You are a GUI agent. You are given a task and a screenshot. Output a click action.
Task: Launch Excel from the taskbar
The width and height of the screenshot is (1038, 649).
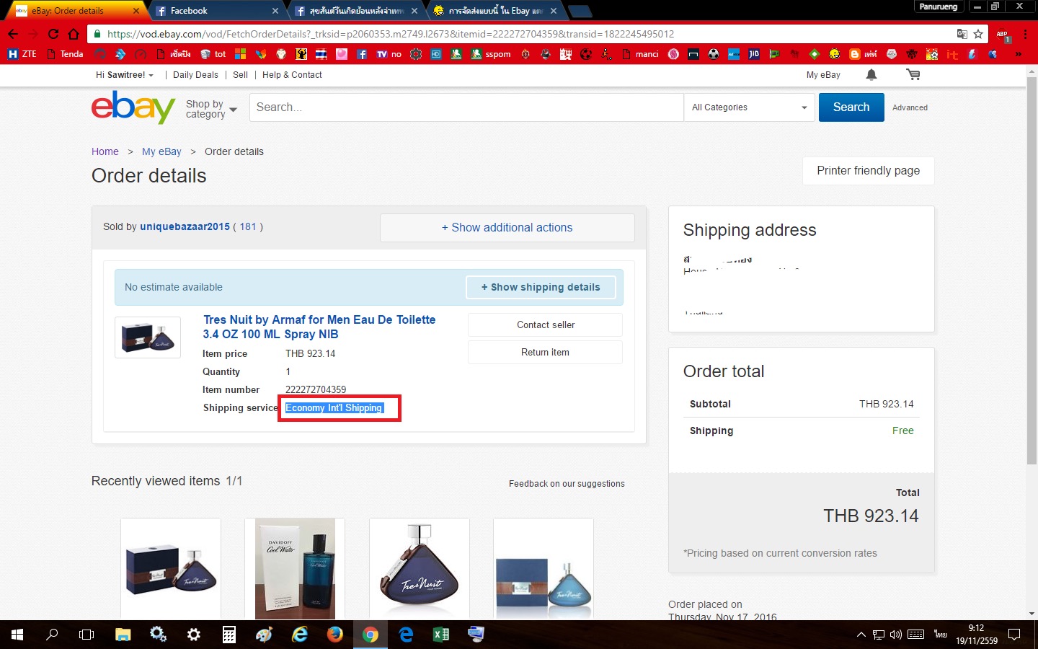[x=440, y=635]
